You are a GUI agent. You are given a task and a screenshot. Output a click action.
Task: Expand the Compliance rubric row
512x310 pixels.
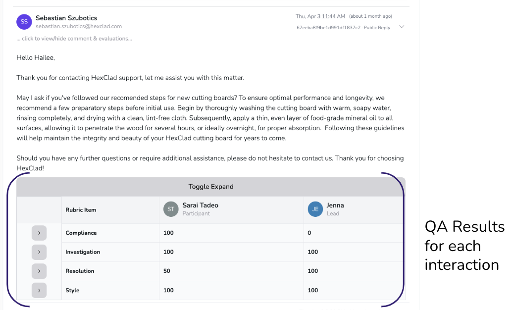[x=39, y=233]
